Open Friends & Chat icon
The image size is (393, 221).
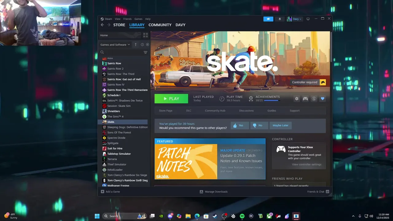point(327,192)
